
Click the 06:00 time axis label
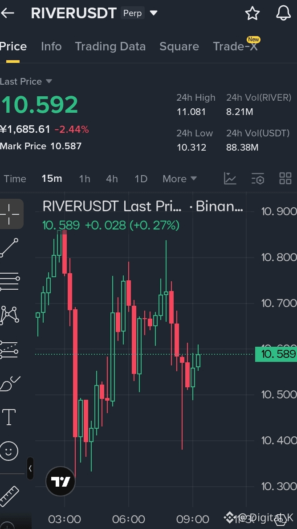pos(128,519)
